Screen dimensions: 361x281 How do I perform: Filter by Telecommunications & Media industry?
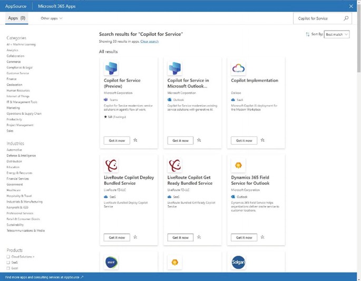point(25,230)
